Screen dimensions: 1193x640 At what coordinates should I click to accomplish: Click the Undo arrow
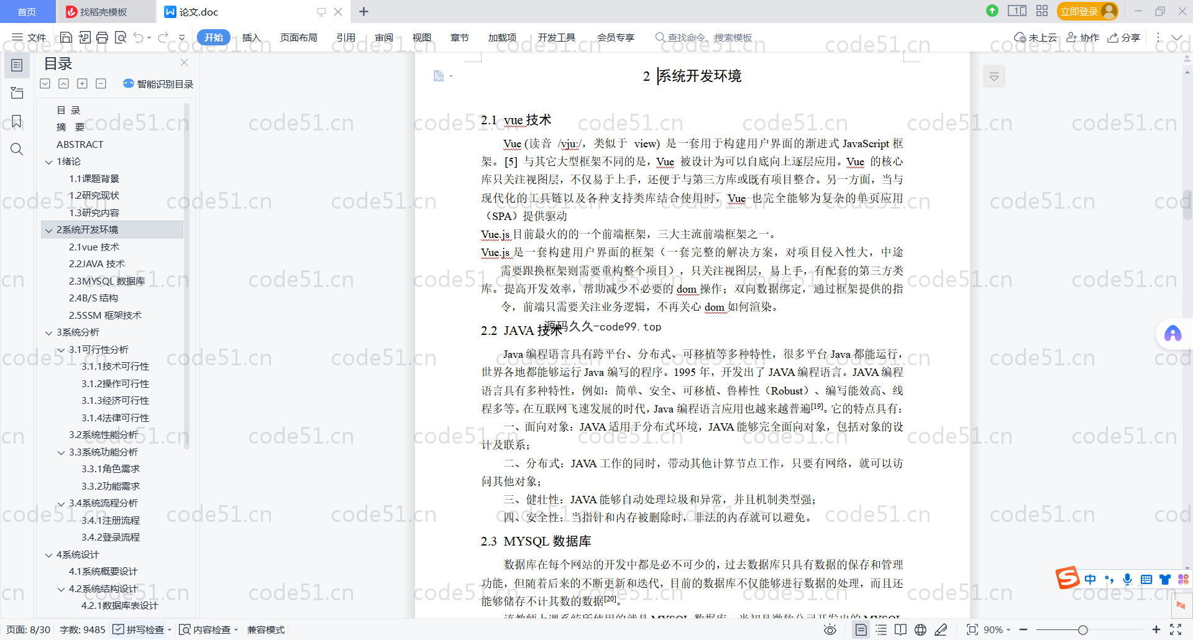point(139,37)
